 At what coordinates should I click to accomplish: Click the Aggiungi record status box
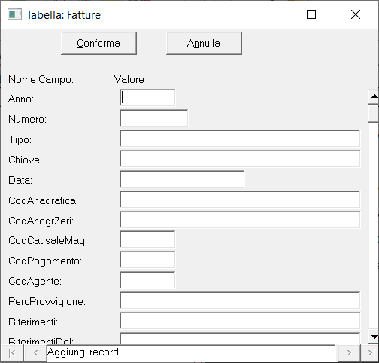coord(191,353)
